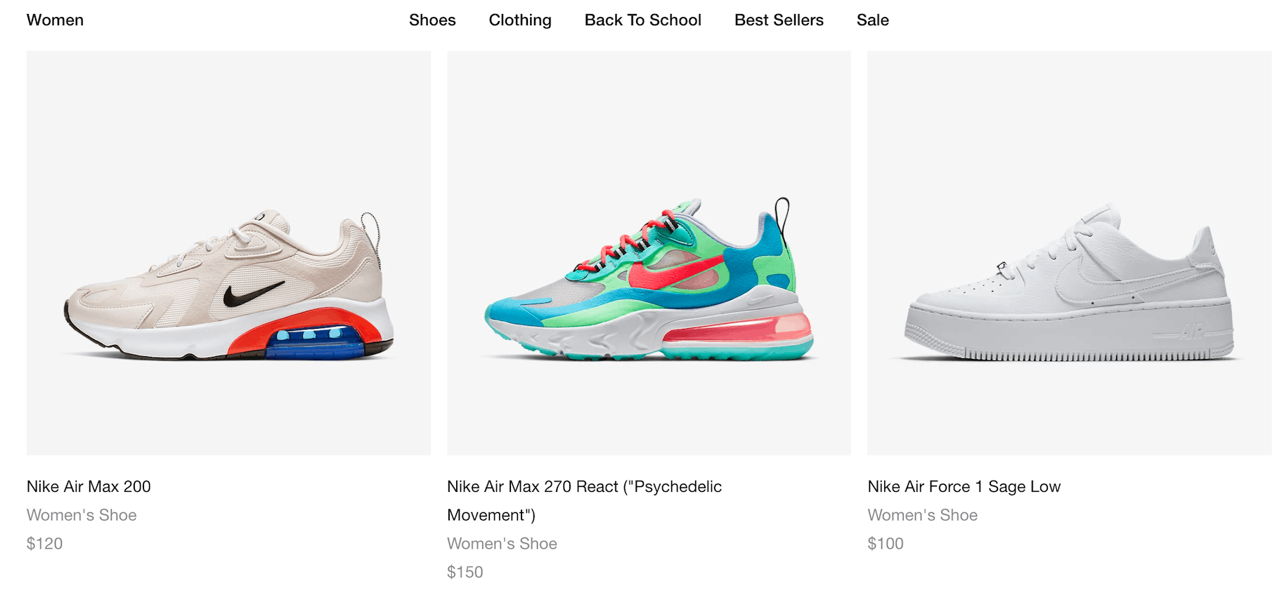
Task: Open the white Air Force 1 Sage image
Action: point(1069,253)
